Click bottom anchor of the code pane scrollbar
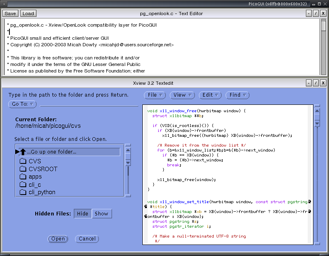Viewport: 329px width, 256px height. (317, 244)
